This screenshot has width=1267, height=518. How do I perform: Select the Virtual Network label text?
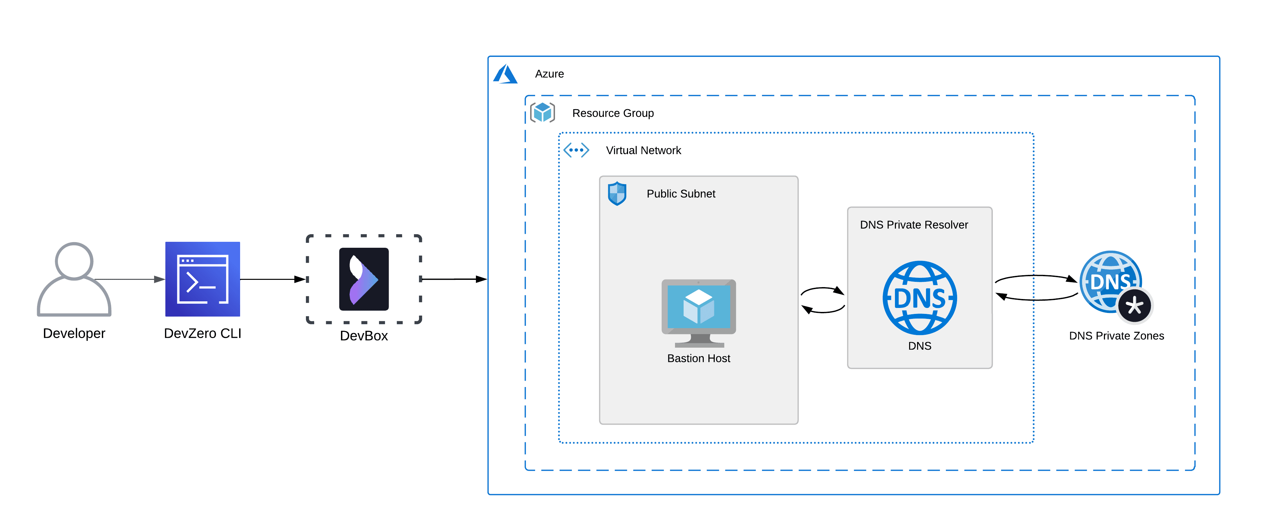point(644,150)
